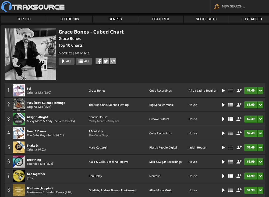Share chart on Facebook
Image resolution: width=269 pixels, height=197 pixels.
99,61
